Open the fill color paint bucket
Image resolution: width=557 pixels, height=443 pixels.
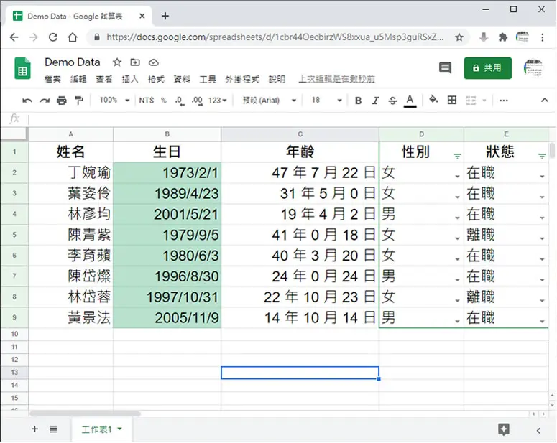433,100
